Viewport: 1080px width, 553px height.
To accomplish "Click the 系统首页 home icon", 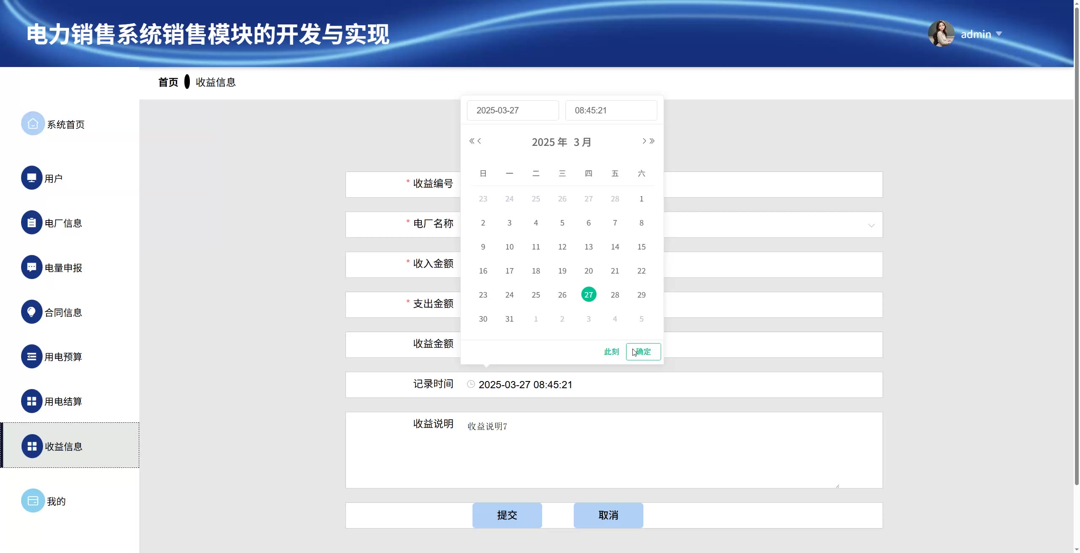I will (x=33, y=124).
